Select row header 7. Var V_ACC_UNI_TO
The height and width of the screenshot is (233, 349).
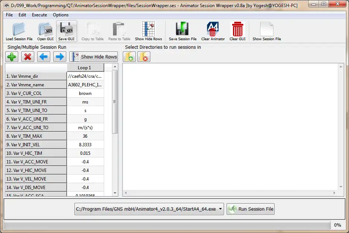point(36,127)
